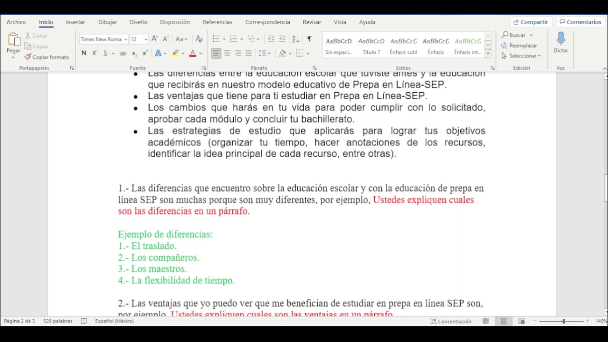Click the Compartir button

click(x=531, y=22)
